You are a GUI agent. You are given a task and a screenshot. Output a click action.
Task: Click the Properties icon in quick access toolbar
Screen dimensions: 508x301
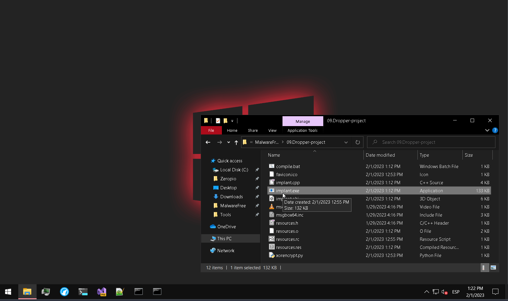218,121
